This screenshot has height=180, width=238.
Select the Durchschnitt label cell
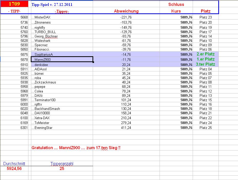tap(14, 164)
